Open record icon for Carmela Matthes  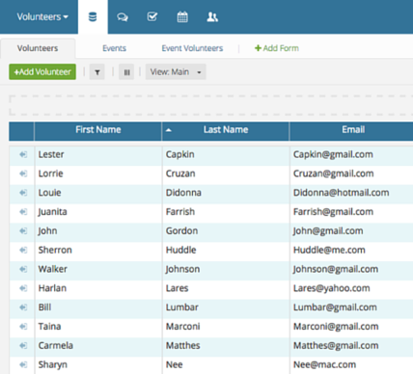pos(23,346)
